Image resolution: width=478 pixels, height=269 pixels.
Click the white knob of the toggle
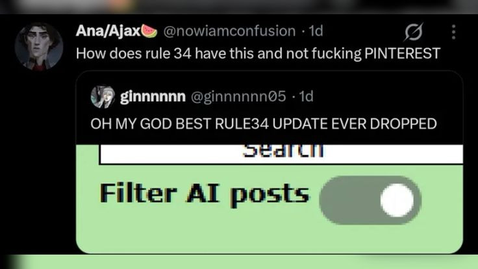[x=397, y=200]
